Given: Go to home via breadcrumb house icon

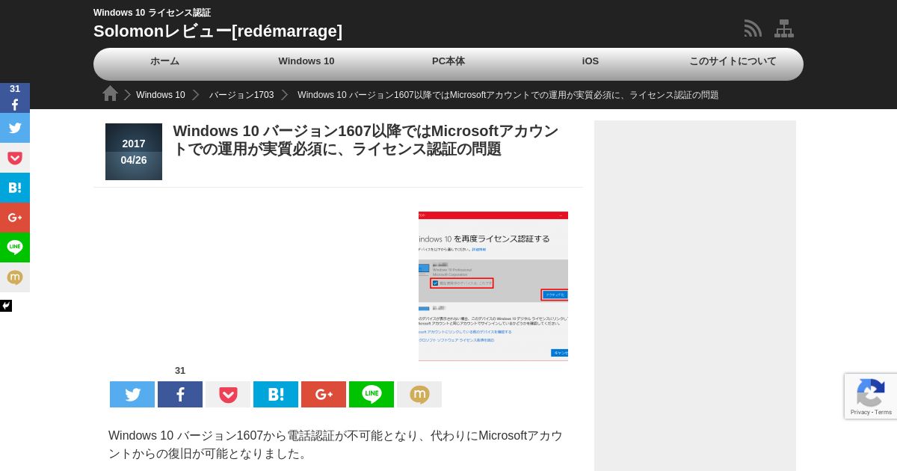Looking at the screenshot, I should point(111,93).
